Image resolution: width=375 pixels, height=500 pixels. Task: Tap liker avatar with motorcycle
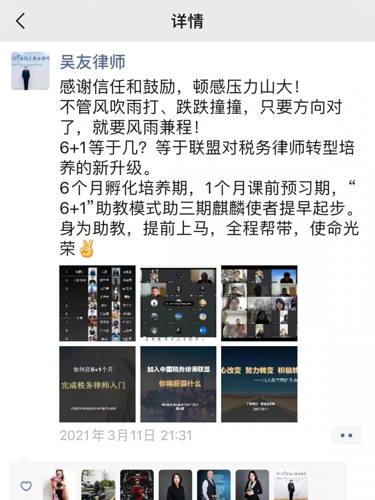(x=98, y=485)
